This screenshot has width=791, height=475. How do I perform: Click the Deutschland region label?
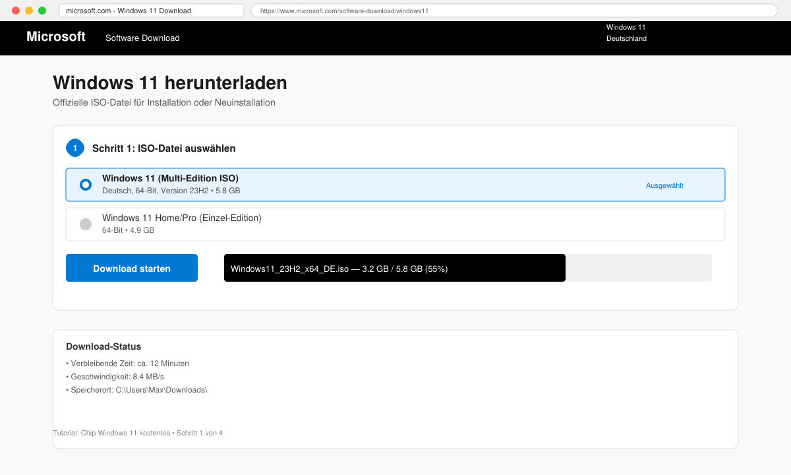pyautogui.click(x=626, y=38)
